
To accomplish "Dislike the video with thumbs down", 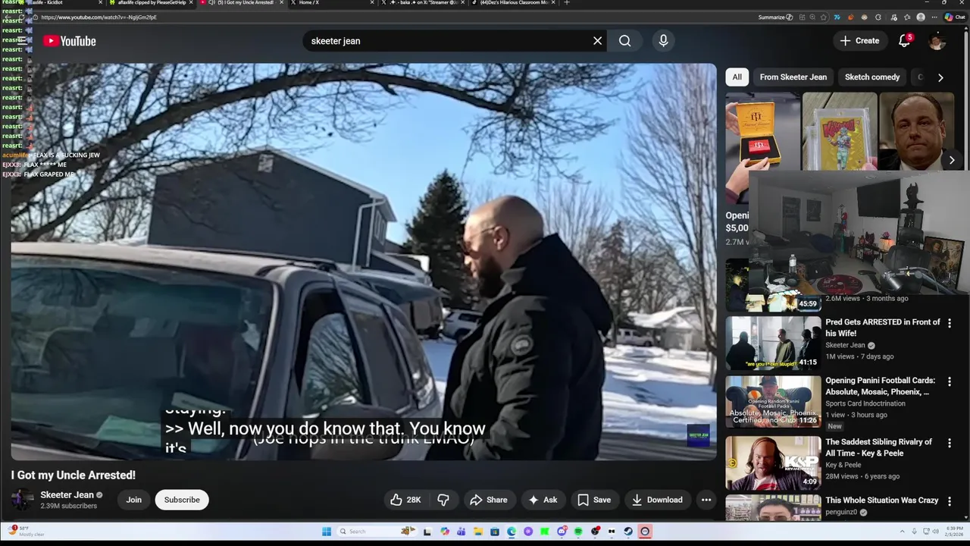I will 443,500.
